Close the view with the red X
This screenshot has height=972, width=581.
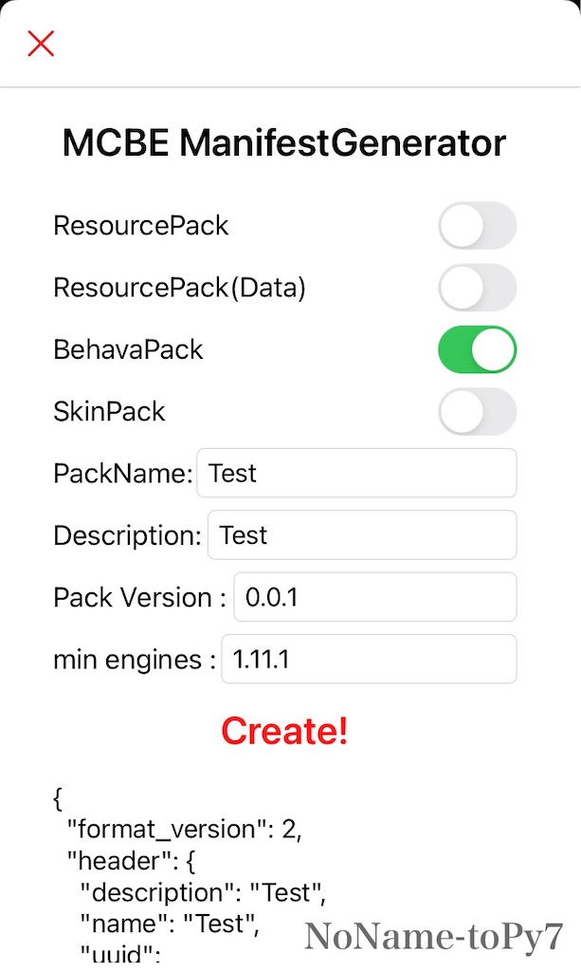point(41,44)
